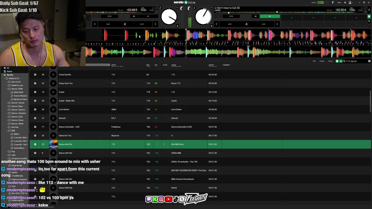Eject the left deck track

pos(177,26)
